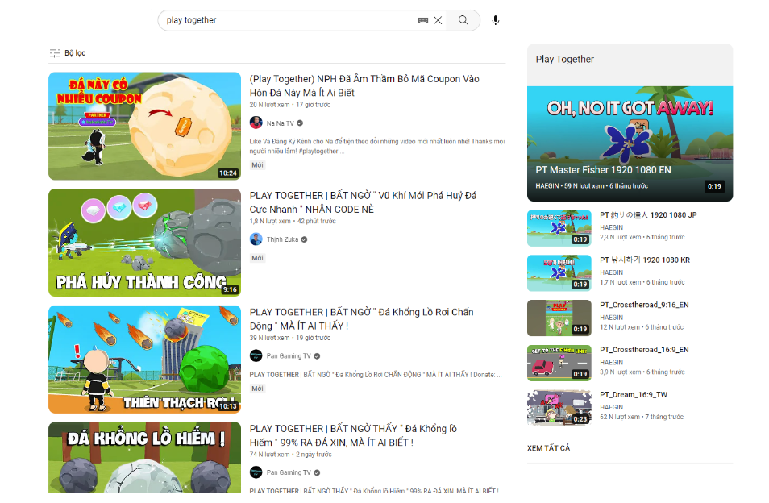Click the Mới badge under Đá Khổng Lồ Rơi video

257,389
